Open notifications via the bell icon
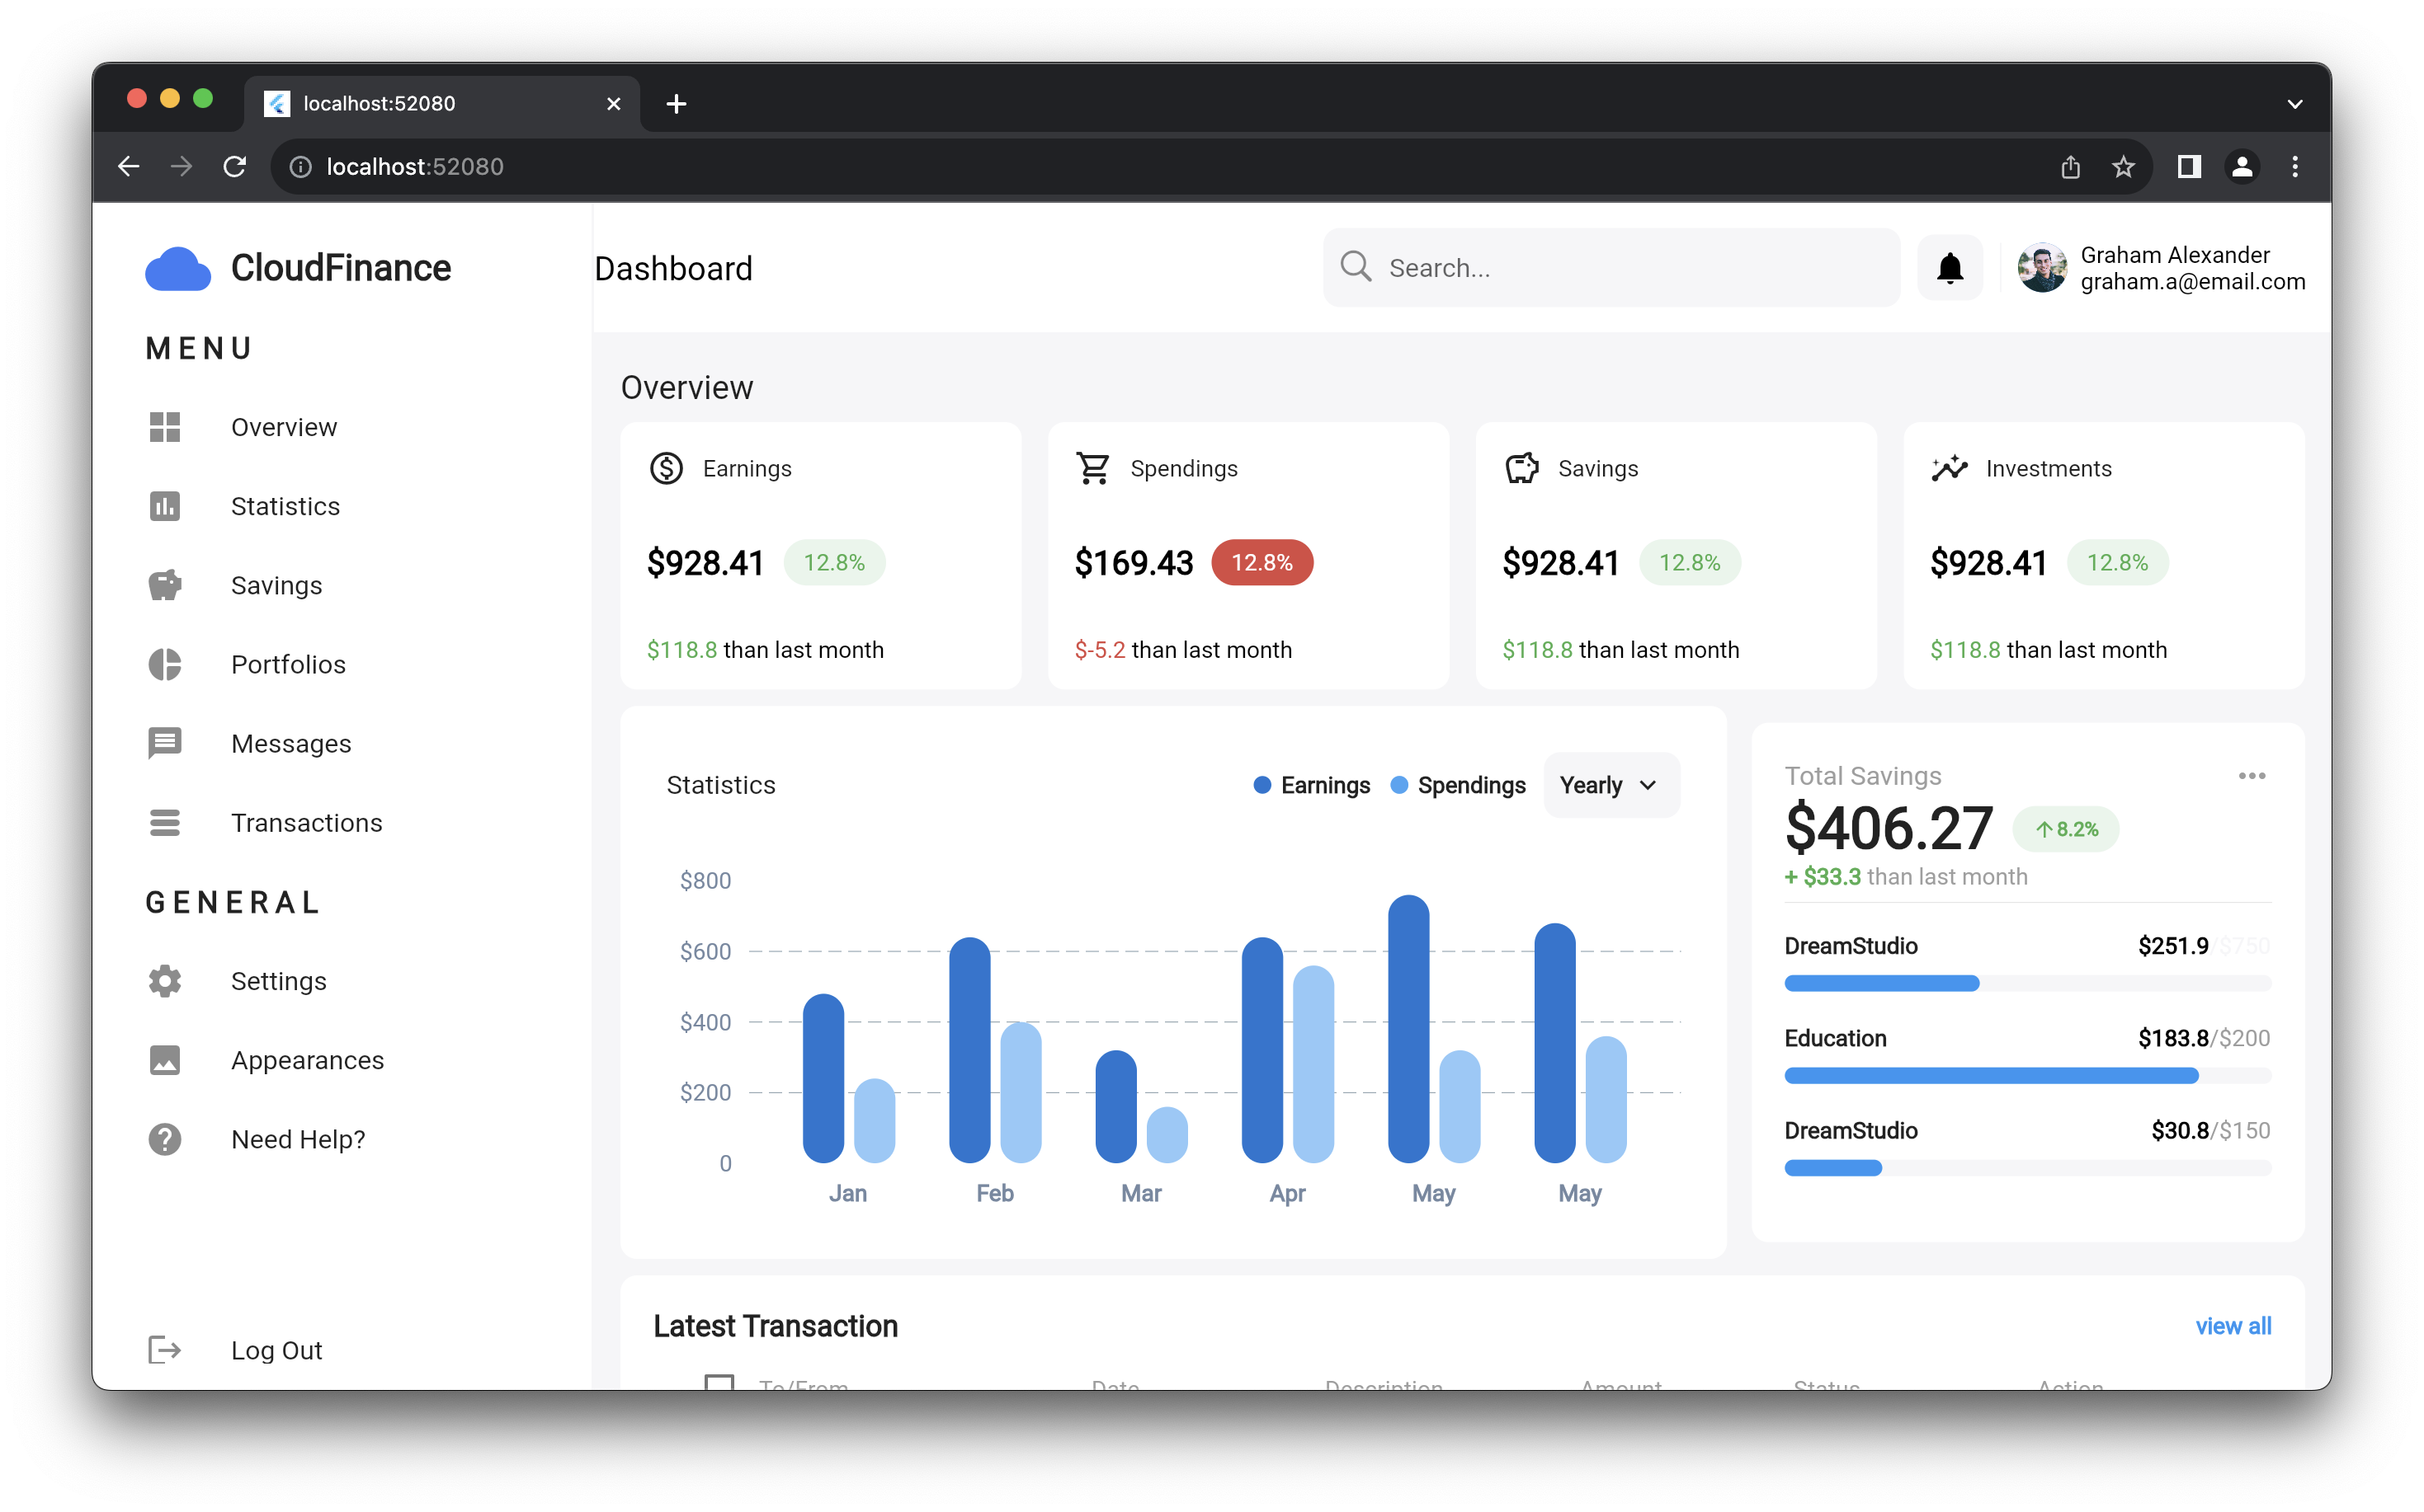The height and width of the screenshot is (1512, 2424). tap(1949, 267)
